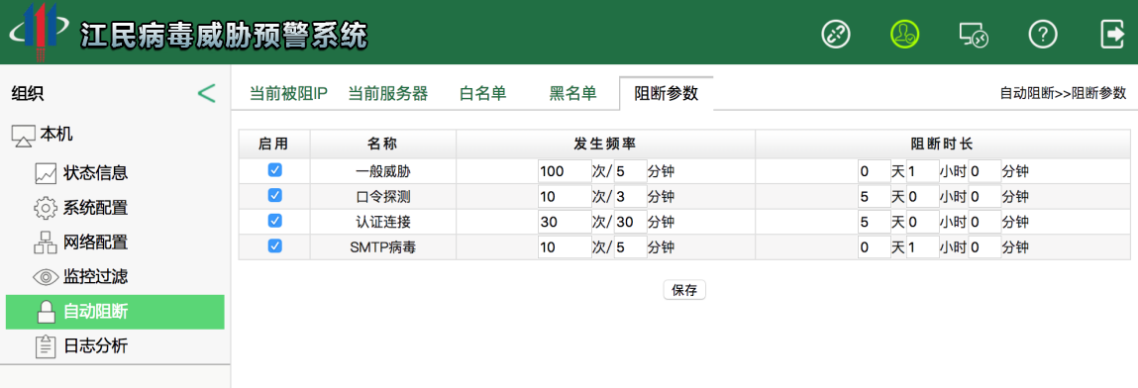Switch to the 当前被阻IP tab

tap(289, 94)
